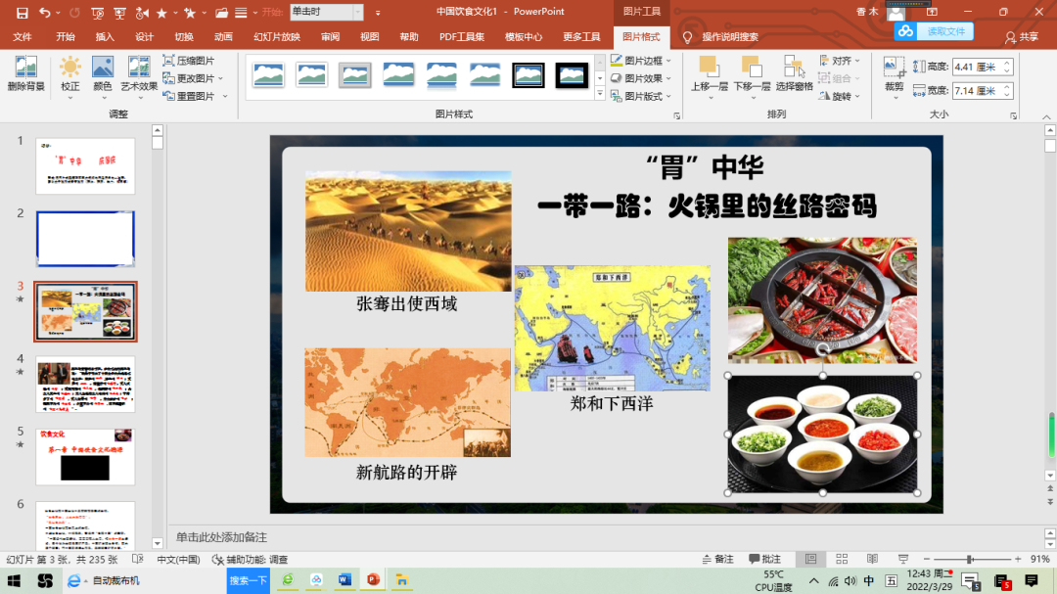The height and width of the screenshot is (594, 1057).
Task: Click the Remove Background (删除背景) tool
Action: [x=25, y=73]
